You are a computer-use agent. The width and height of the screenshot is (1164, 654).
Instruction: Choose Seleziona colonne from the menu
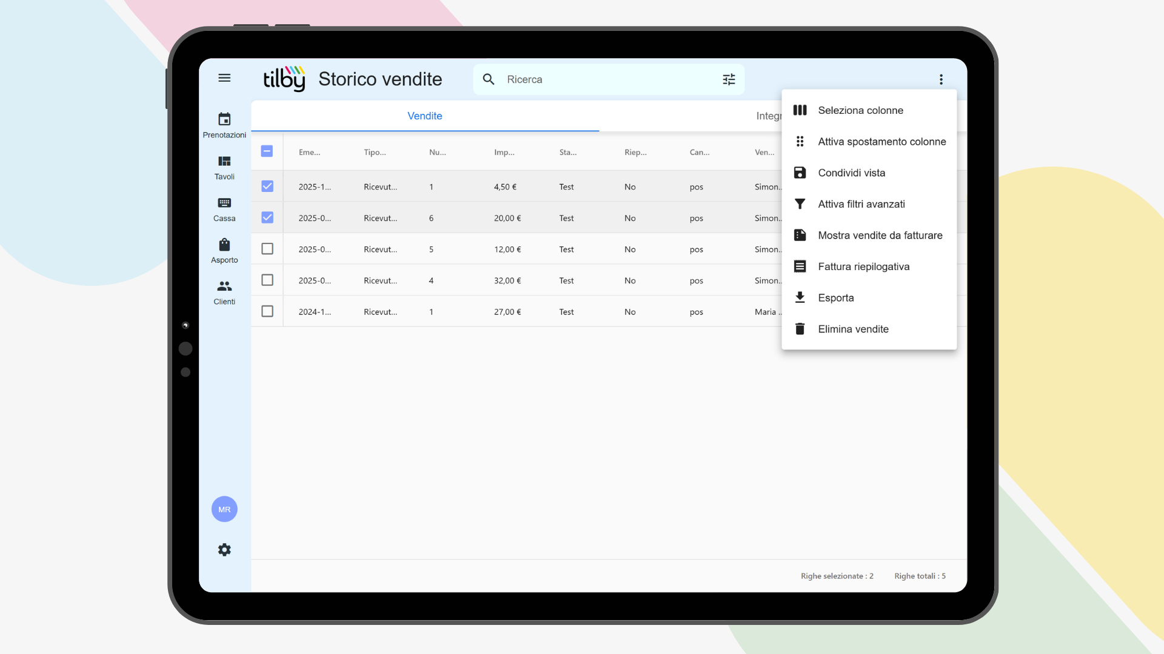(x=869, y=110)
